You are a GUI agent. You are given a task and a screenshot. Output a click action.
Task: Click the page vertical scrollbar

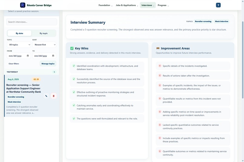(x=242, y=60)
